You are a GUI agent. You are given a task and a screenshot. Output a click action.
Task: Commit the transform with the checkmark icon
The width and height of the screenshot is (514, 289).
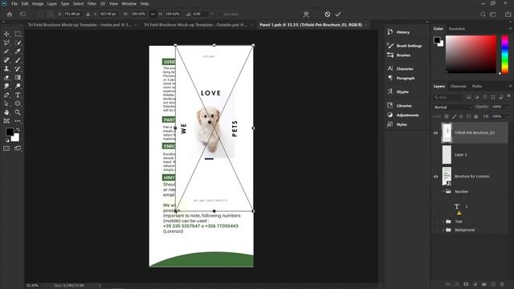(x=338, y=14)
